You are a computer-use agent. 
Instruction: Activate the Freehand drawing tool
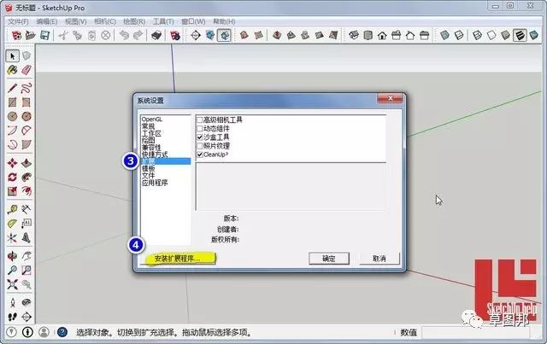(x=26, y=88)
